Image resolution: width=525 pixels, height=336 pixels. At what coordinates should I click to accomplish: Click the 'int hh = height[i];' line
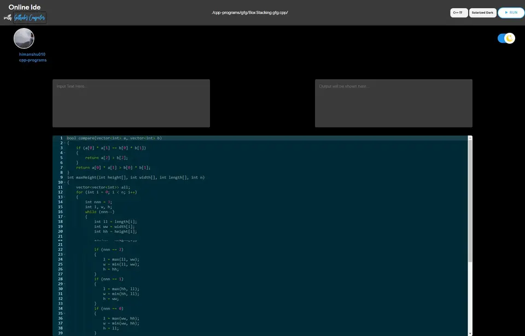coord(115,232)
